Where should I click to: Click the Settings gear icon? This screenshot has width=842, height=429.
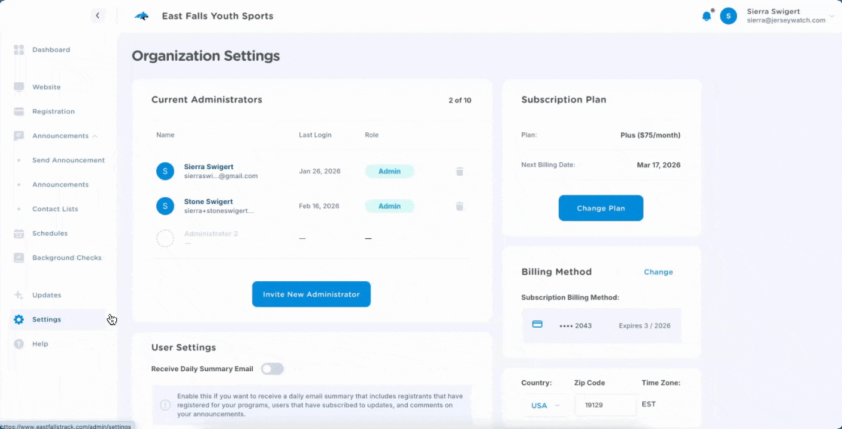pyautogui.click(x=19, y=319)
